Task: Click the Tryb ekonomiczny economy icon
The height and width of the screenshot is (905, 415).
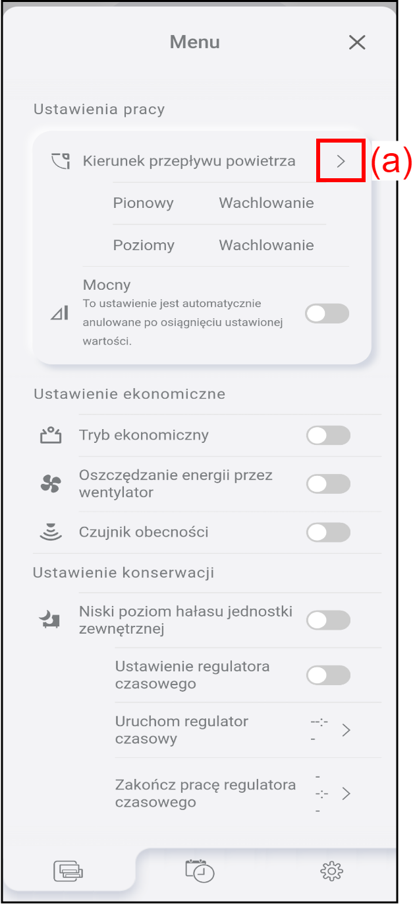Action: (x=51, y=435)
